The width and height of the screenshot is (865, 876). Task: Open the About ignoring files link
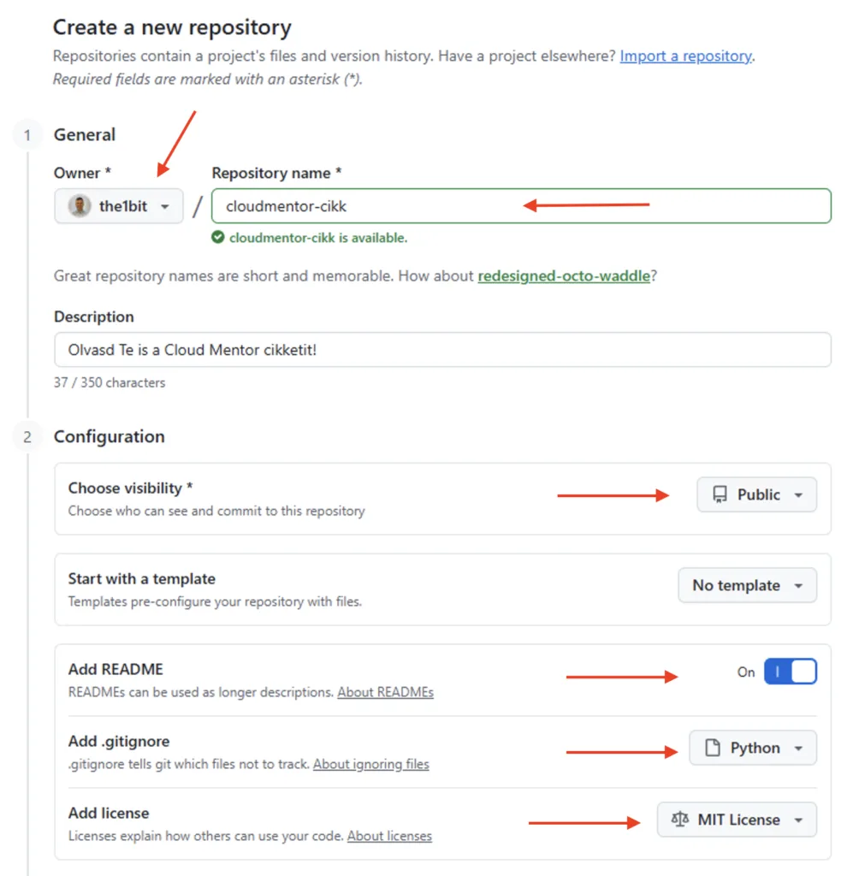(x=370, y=764)
